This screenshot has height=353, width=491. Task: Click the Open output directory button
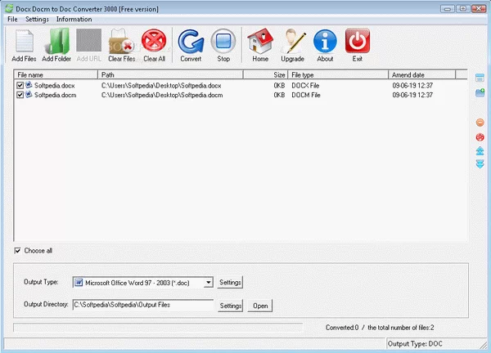pos(260,306)
